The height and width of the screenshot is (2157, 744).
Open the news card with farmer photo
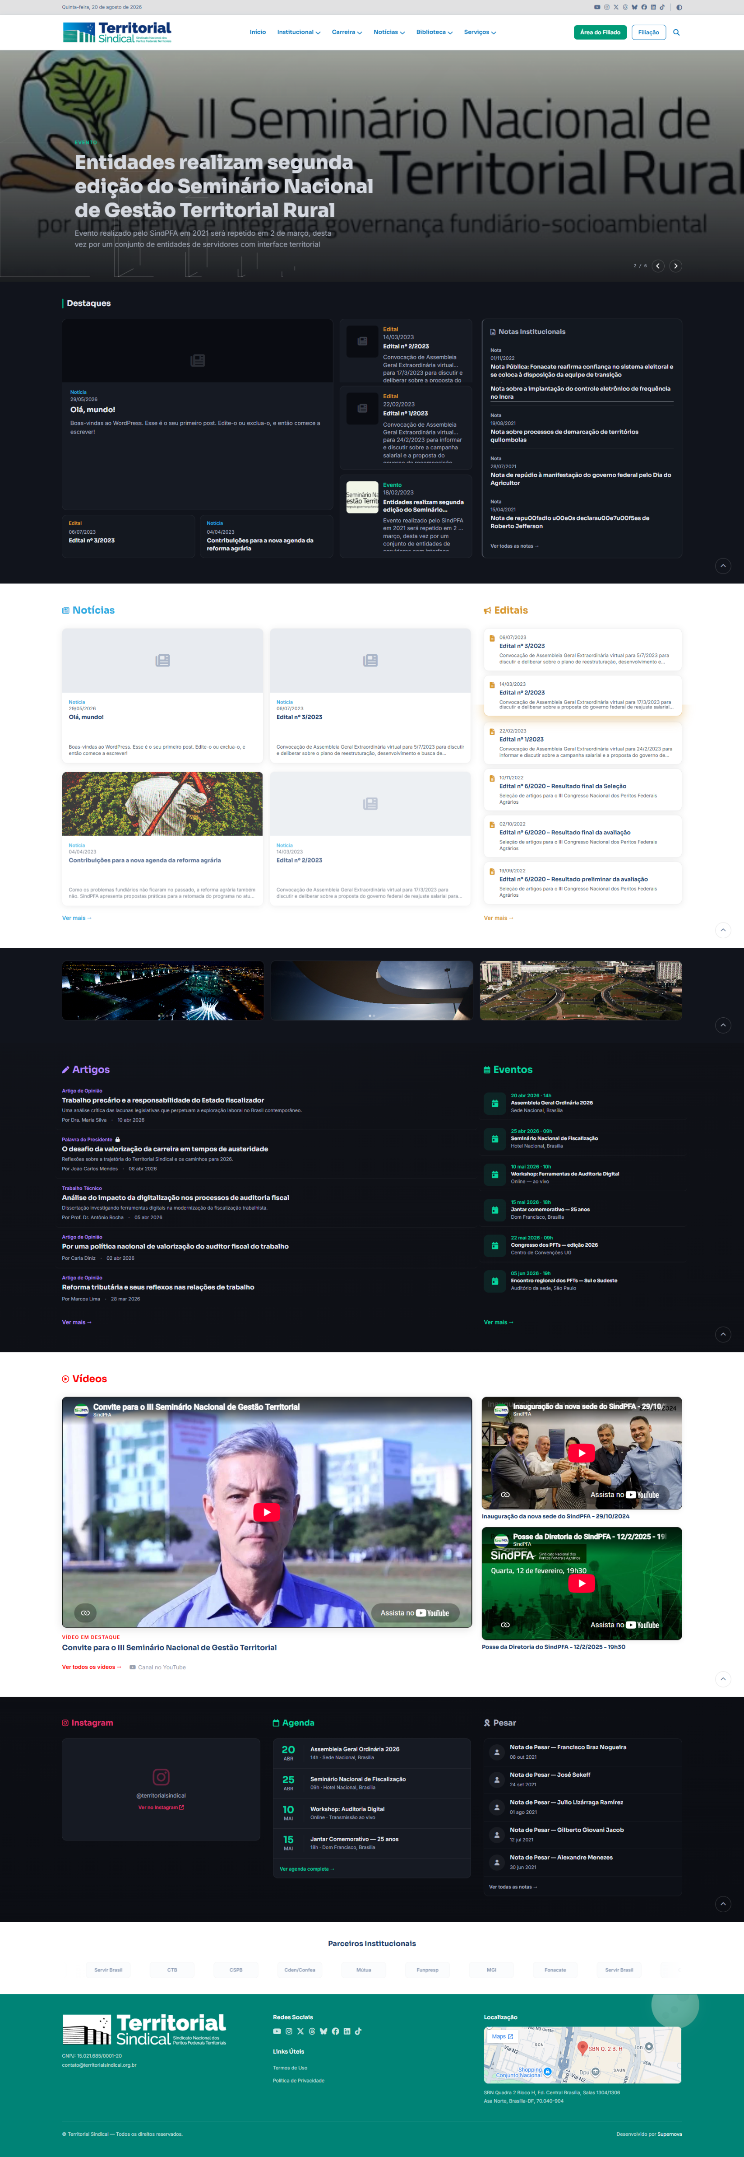(162, 838)
